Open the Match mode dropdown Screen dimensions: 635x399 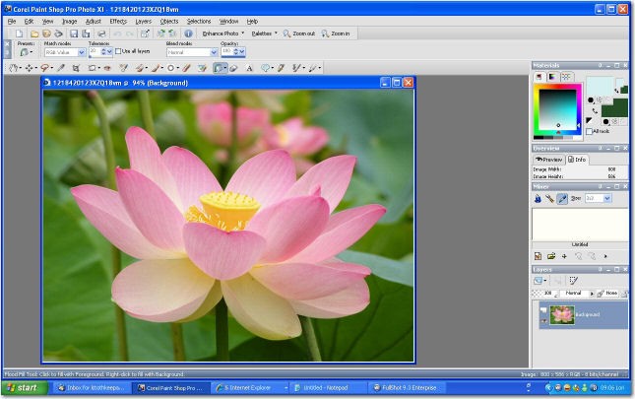click(82, 52)
